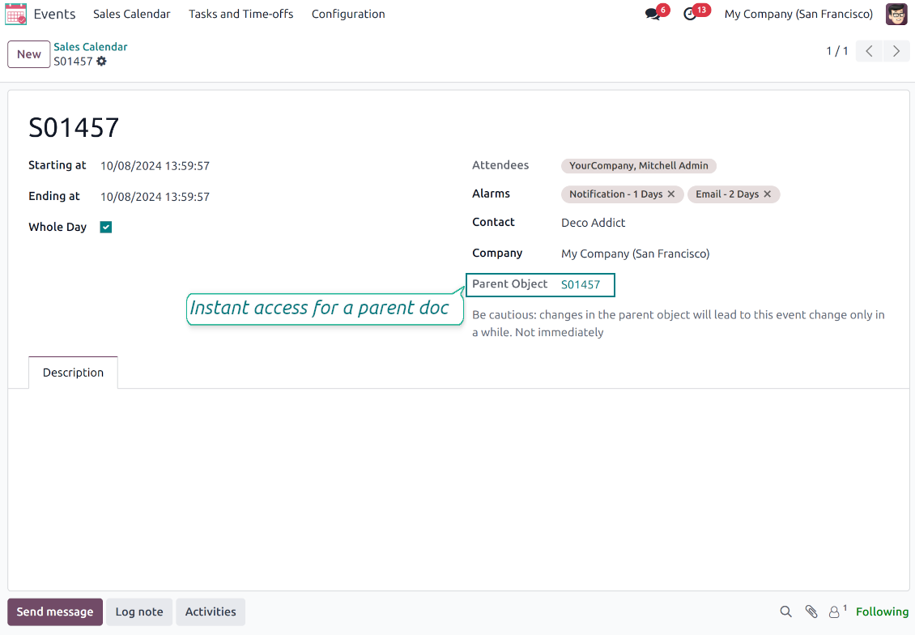
Task: Click the Starting at date field
Action: point(155,166)
